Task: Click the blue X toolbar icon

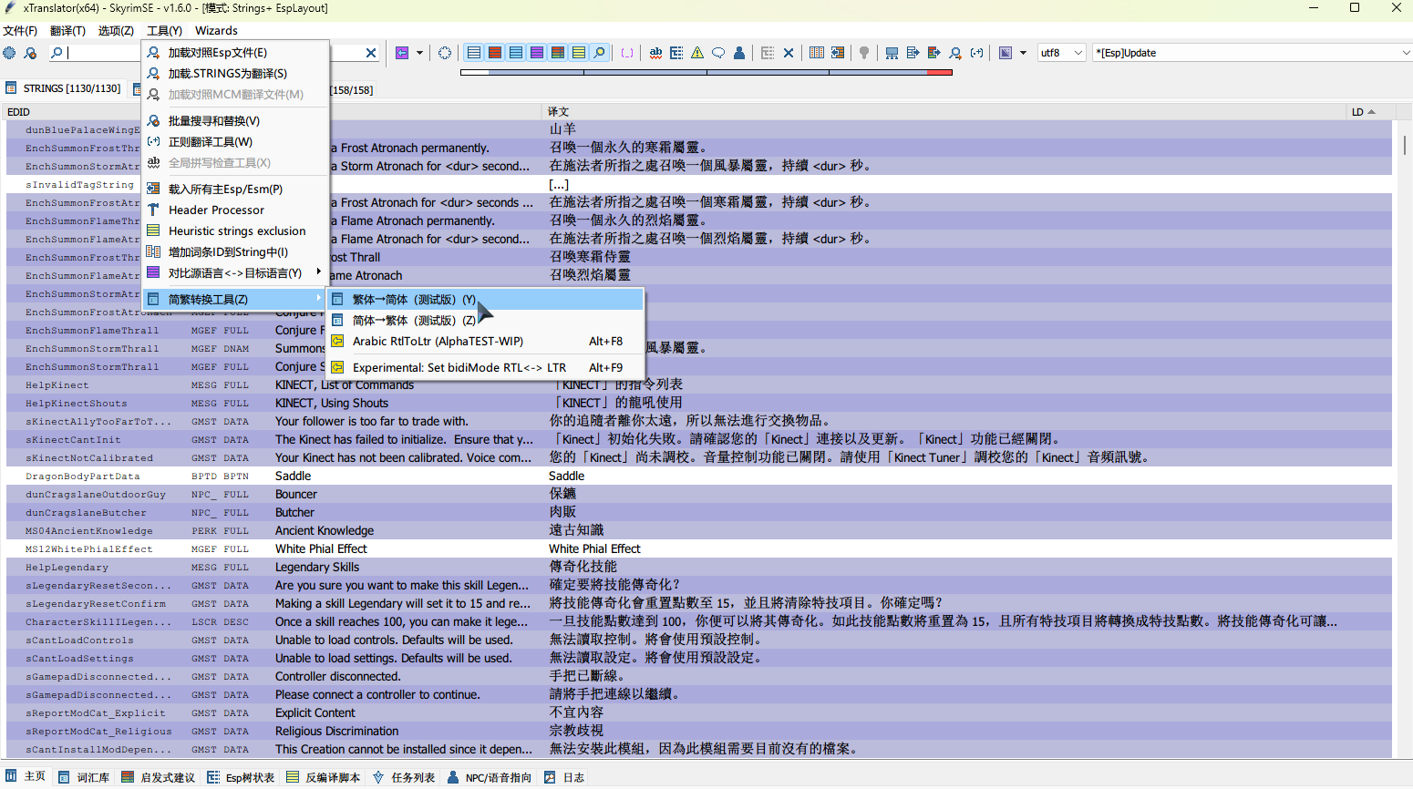Action: pyautogui.click(x=789, y=53)
